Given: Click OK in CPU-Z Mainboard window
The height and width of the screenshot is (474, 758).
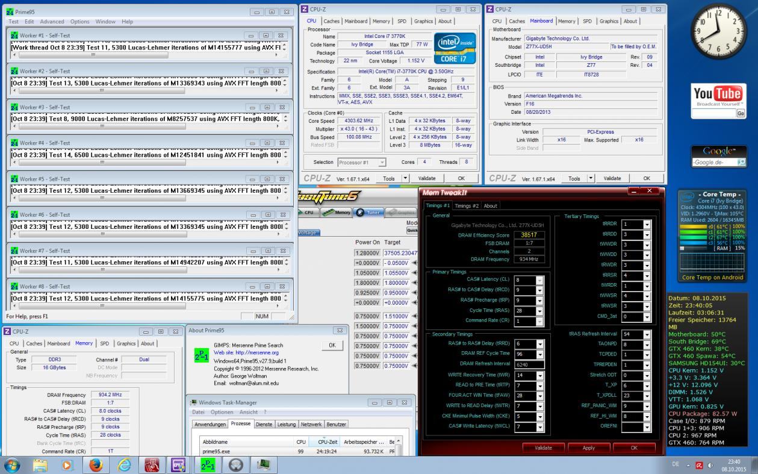Looking at the screenshot, I should click(647, 178).
